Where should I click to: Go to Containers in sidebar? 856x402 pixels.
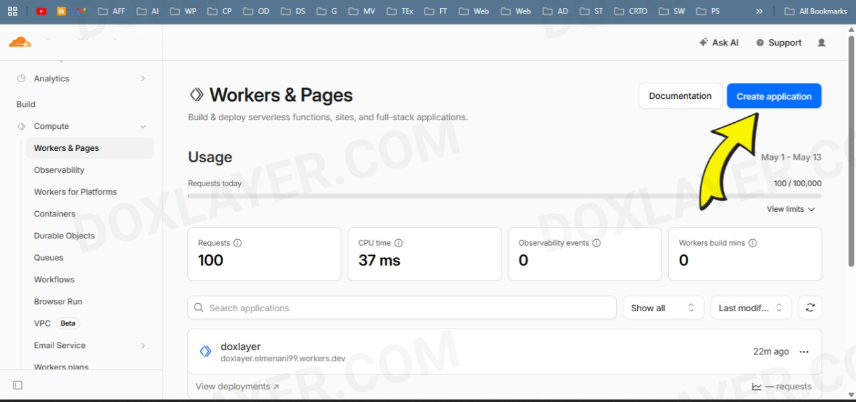tap(55, 214)
